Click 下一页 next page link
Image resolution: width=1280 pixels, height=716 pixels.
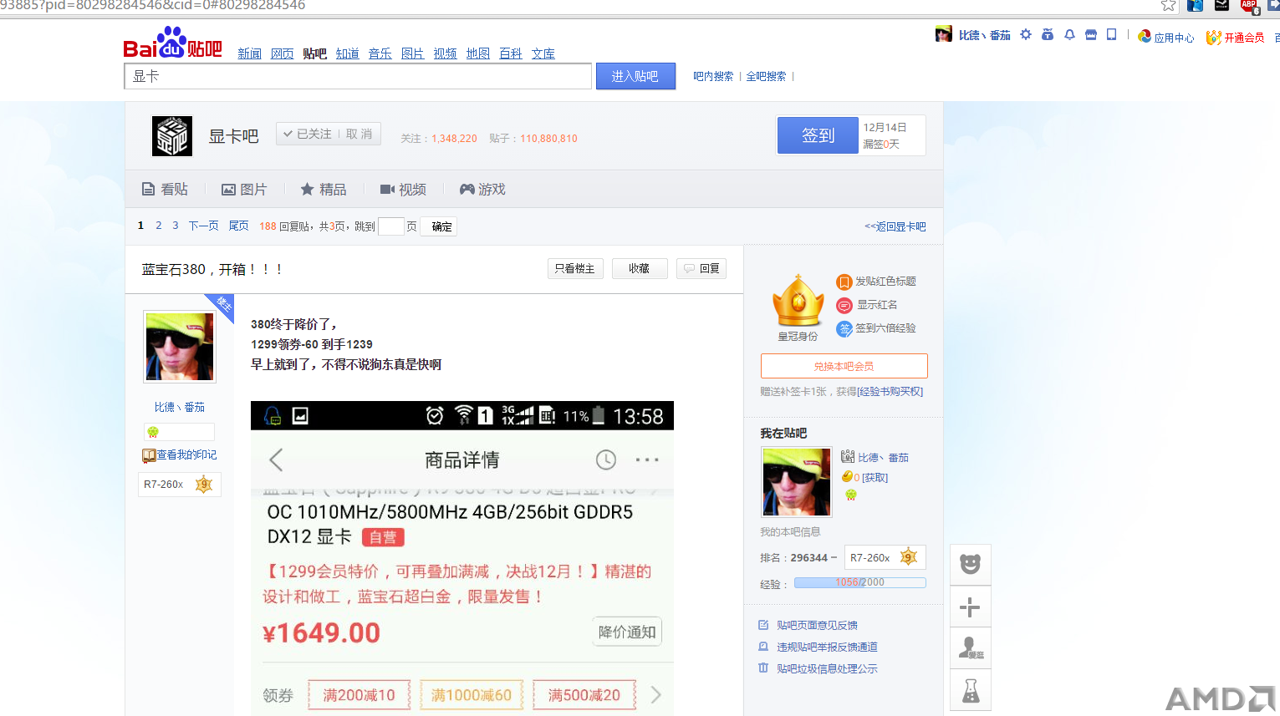point(203,226)
